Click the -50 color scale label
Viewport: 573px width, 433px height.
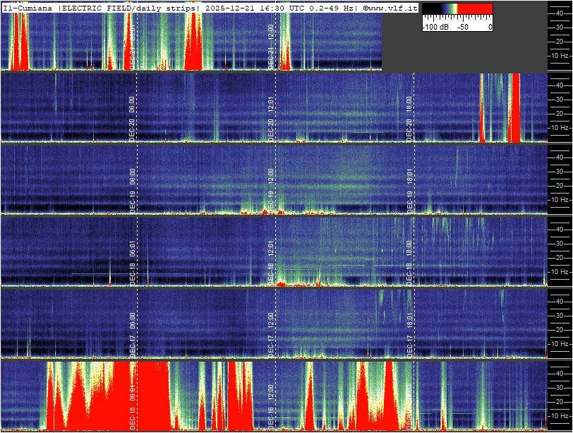tap(463, 27)
